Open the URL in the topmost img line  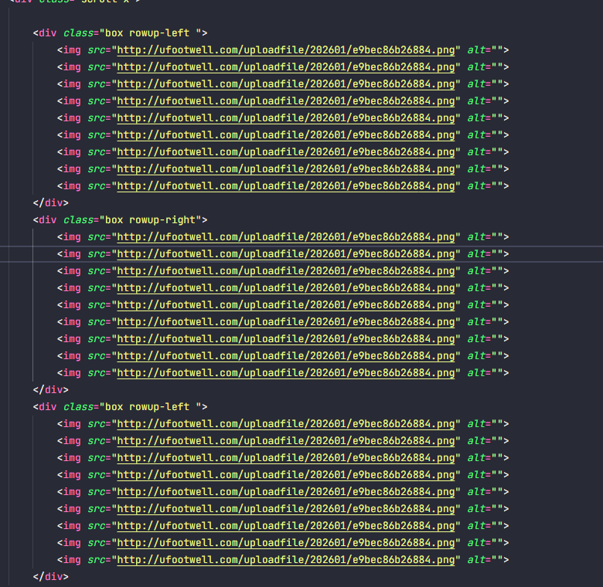point(286,50)
